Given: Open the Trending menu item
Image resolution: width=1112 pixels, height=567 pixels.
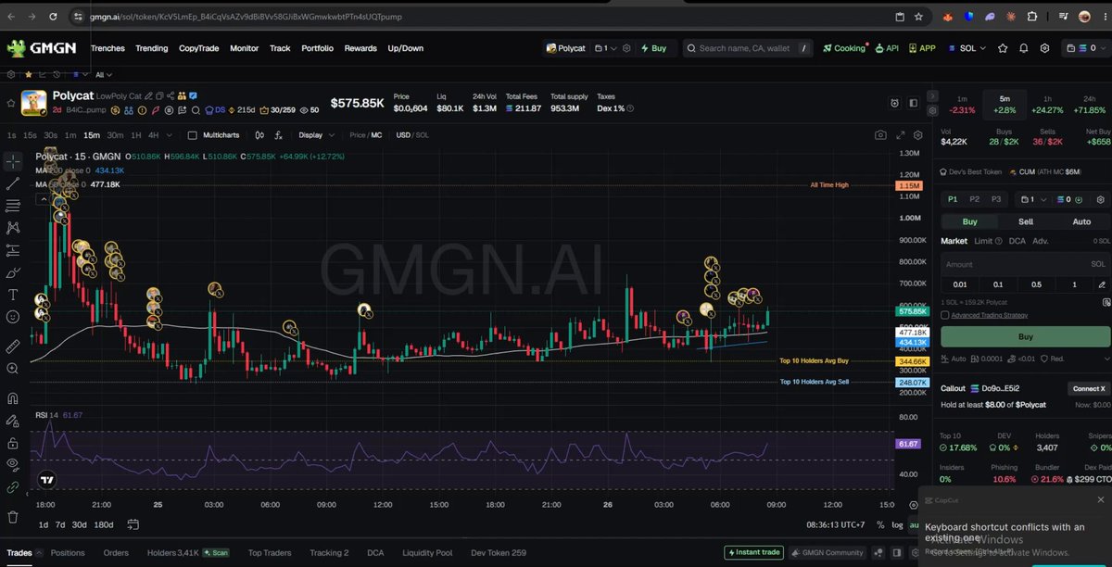Looking at the screenshot, I should click(x=152, y=48).
